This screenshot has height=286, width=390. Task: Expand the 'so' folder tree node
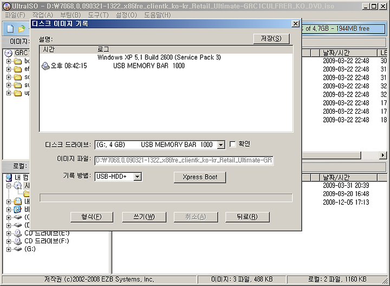pyautogui.click(x=9, y=77)
